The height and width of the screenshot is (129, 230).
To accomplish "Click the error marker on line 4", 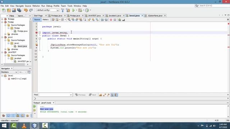I will tap(36, 33).
